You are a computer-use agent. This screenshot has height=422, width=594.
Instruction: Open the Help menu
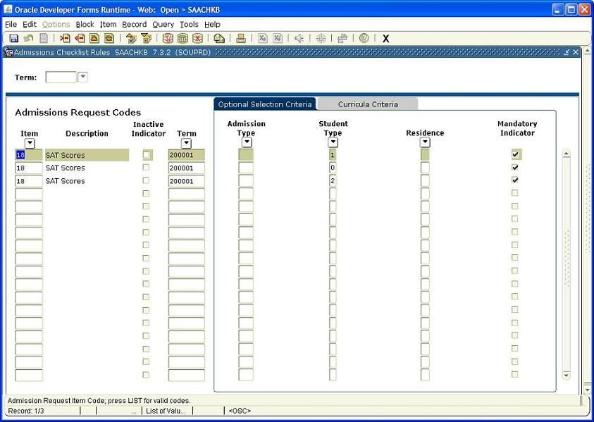coord(213,24)
